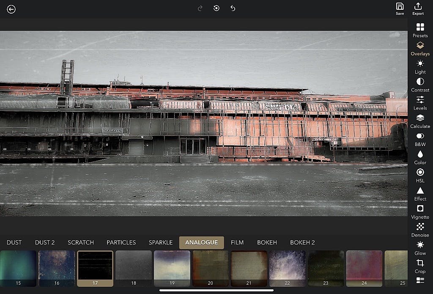Image resolution: width=433 pixels, height=294 pixels.
Task: Open the Vignette tool
Action: tap(420, 212)
